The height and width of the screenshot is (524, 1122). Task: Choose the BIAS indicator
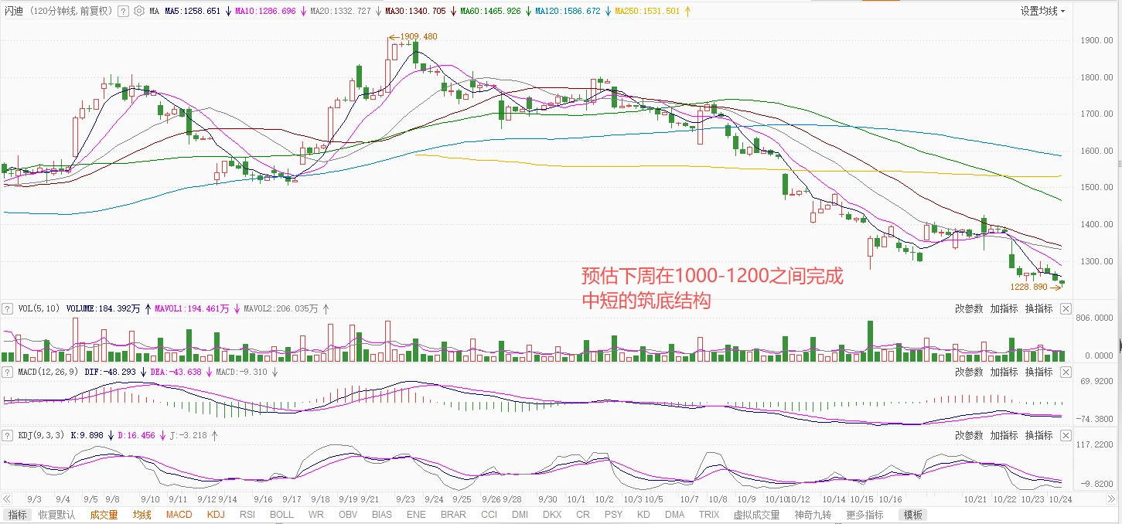(382, 515)
